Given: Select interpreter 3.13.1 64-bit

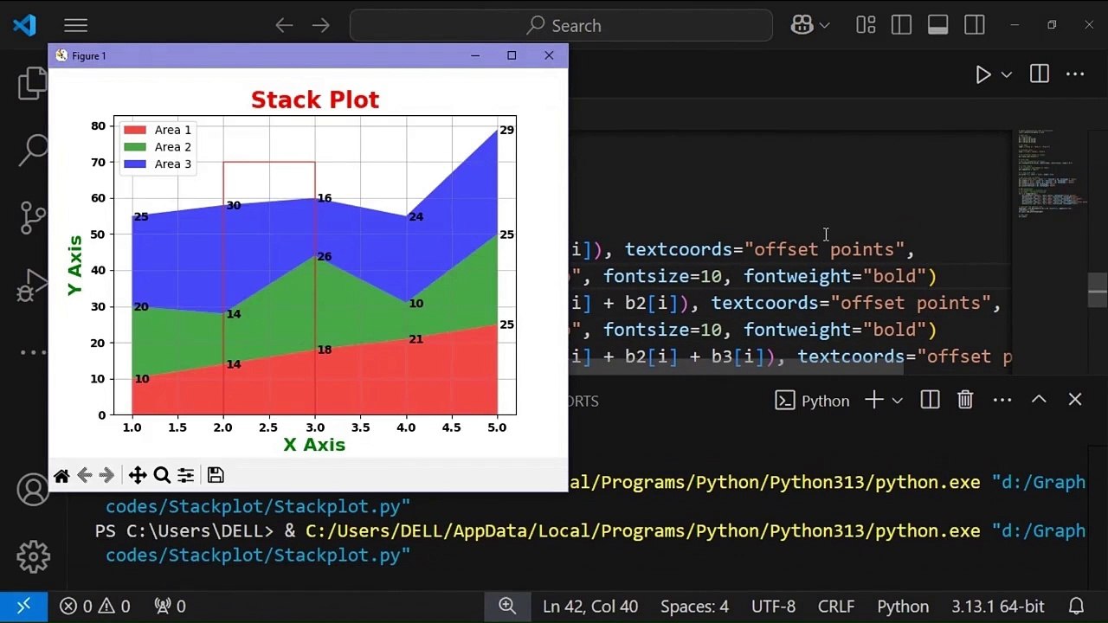Looking at the screenshot, I should tap(998, 607).
